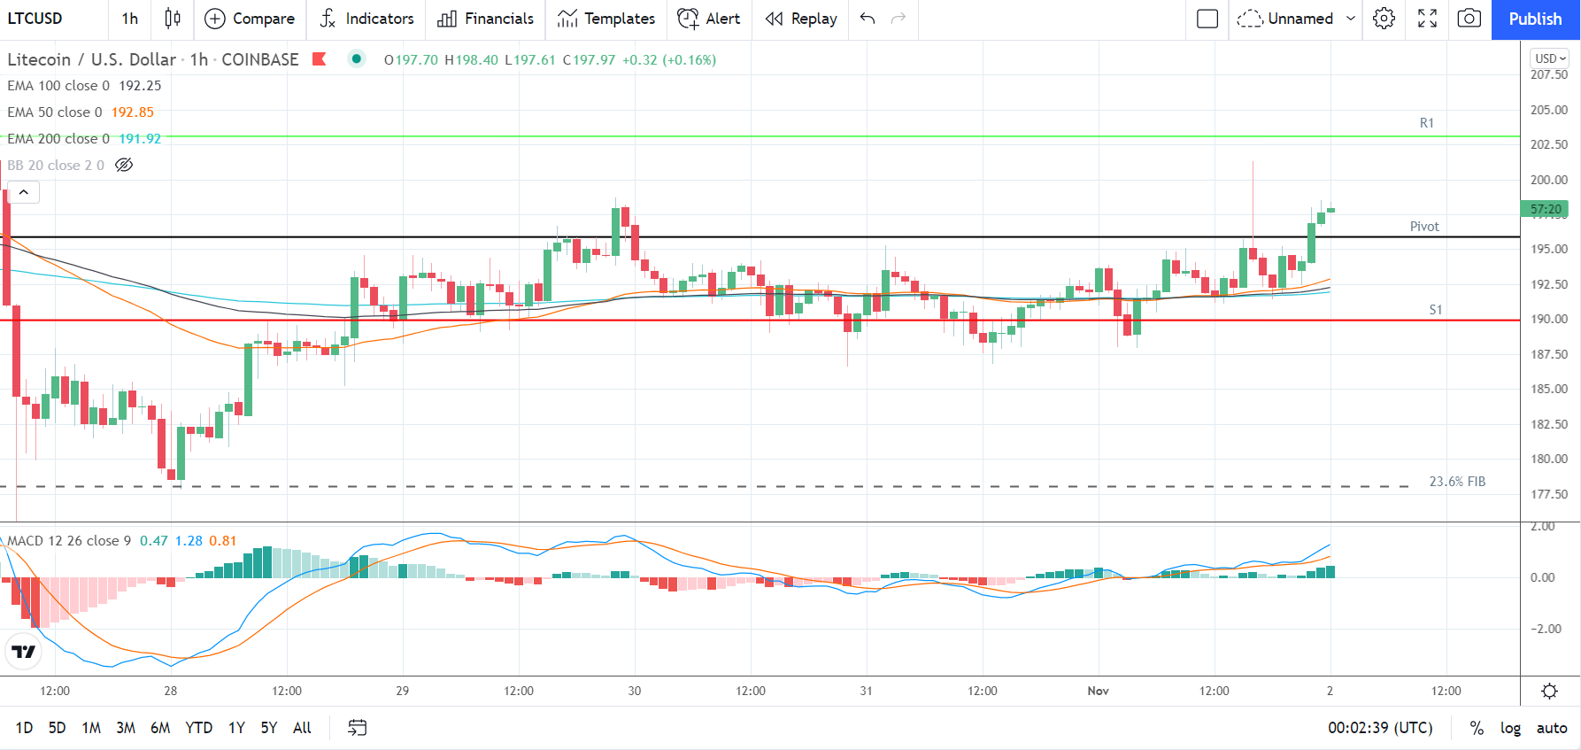The height and width of the screenshot is (750, 1581).
Task: Select the 1D time range
Action: [24, 728]
